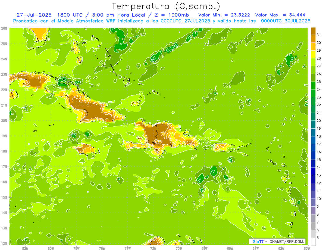Image resolution: width=326 pixels, height=252 pixels.
Task: Click the legend scale value '31'
Action: [319, 35]
